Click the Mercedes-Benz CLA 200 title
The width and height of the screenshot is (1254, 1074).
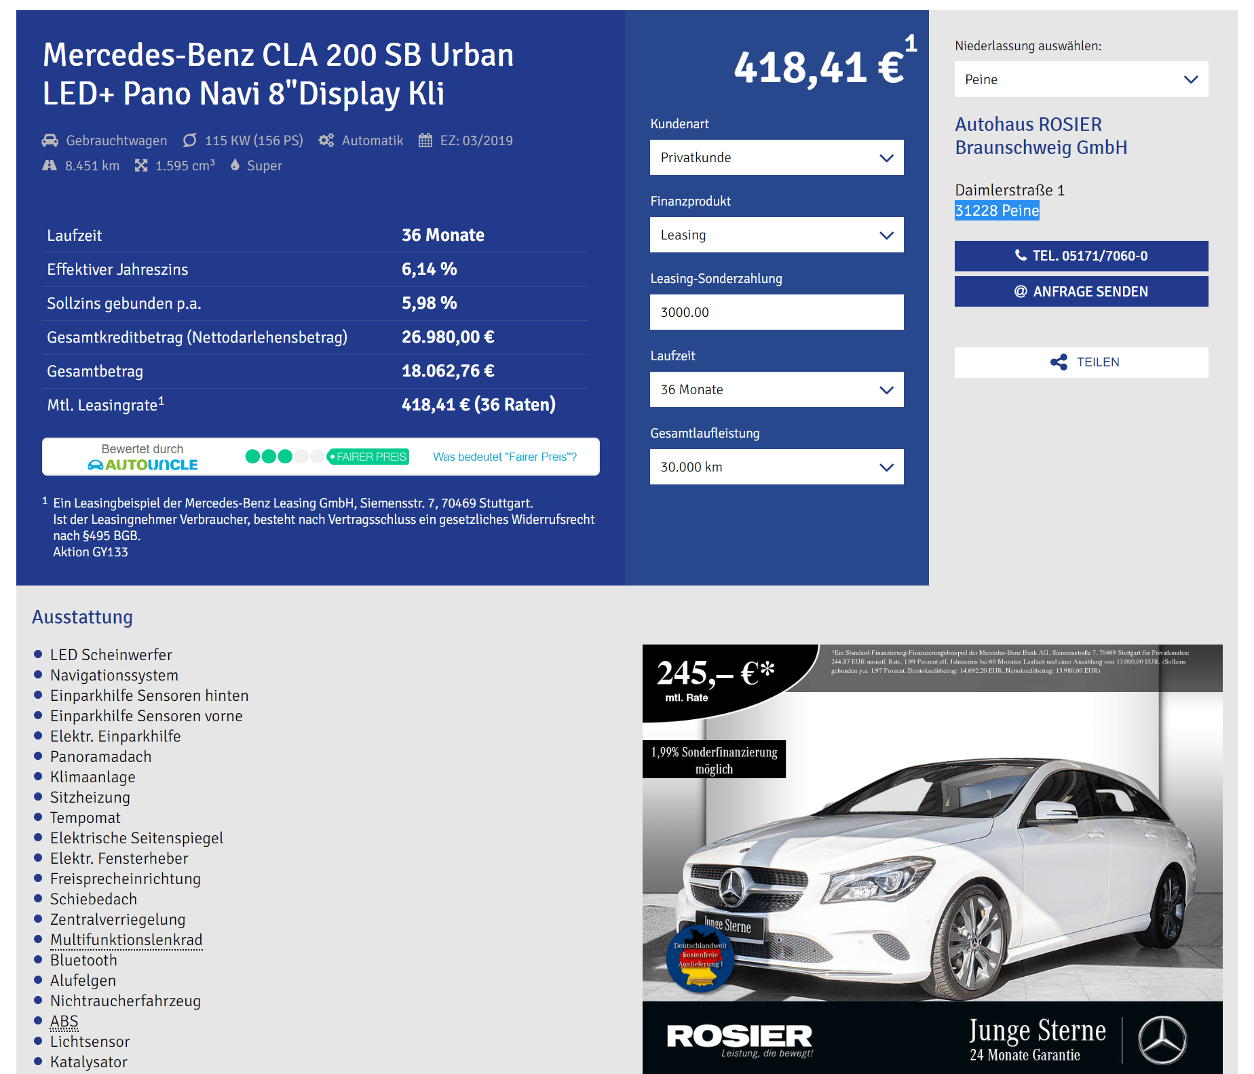pyautogui.click(x=278, y=74)
